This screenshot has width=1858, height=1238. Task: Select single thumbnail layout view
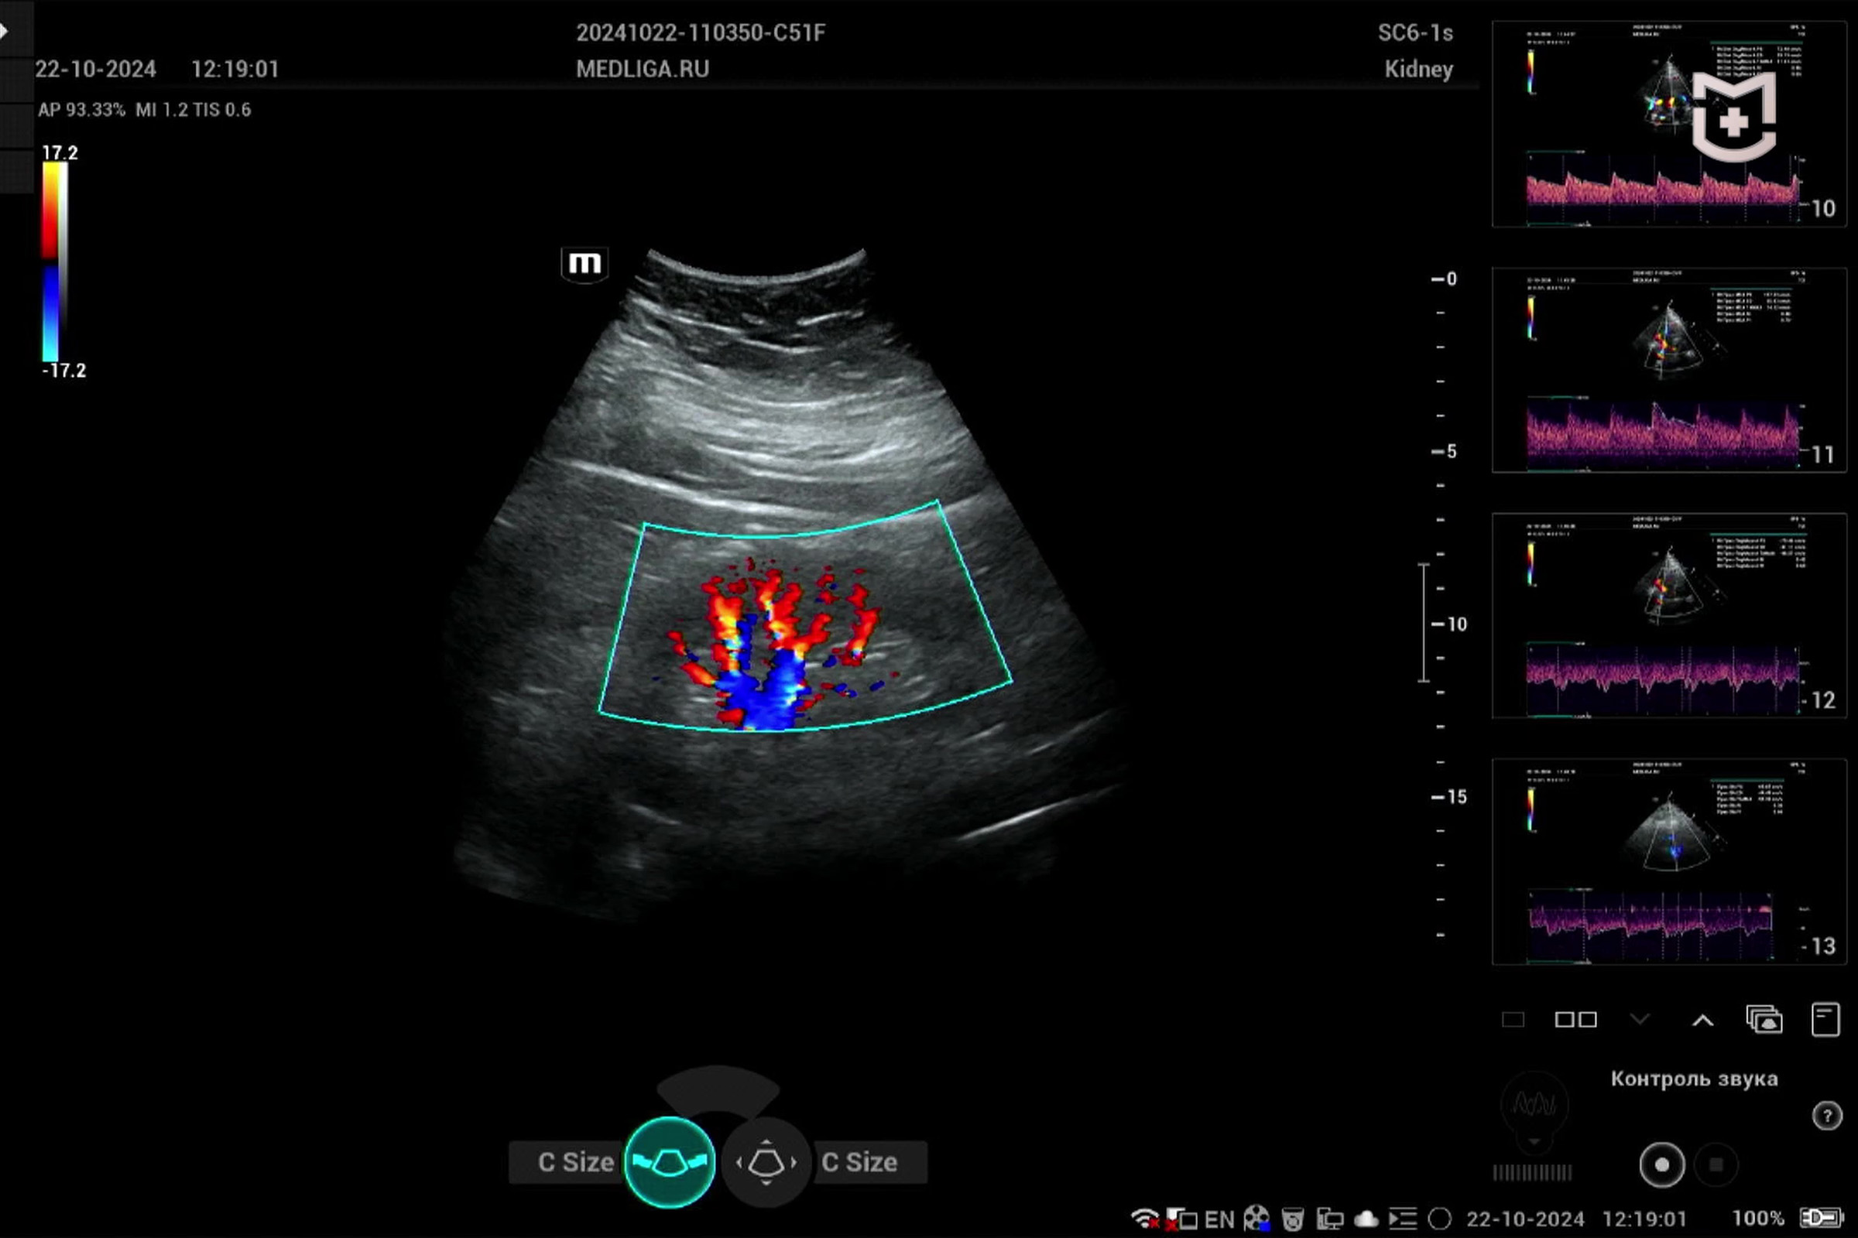(1512, 1019)
